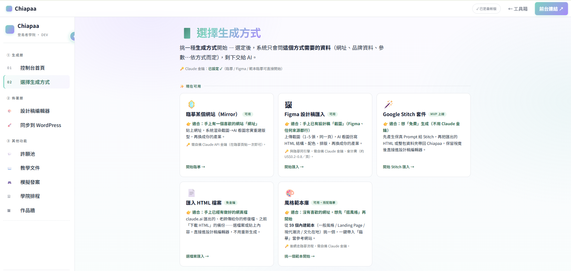Open 模擬發案 menu item
571x271 pixels.
(x=37, y=182)
